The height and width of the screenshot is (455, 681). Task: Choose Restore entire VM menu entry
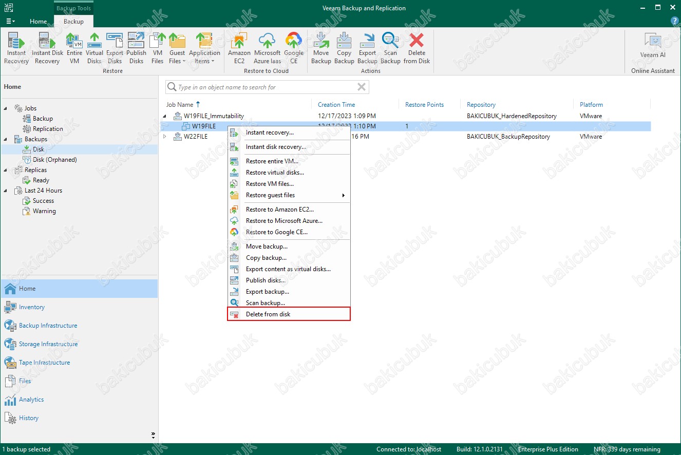coord(289,161)
